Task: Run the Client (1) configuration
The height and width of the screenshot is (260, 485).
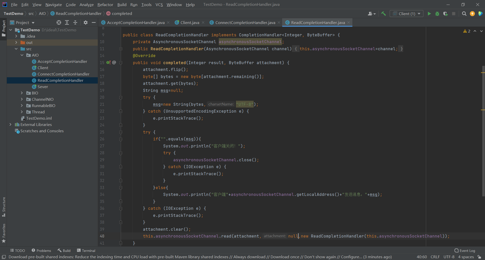Action: coord(429,14)
